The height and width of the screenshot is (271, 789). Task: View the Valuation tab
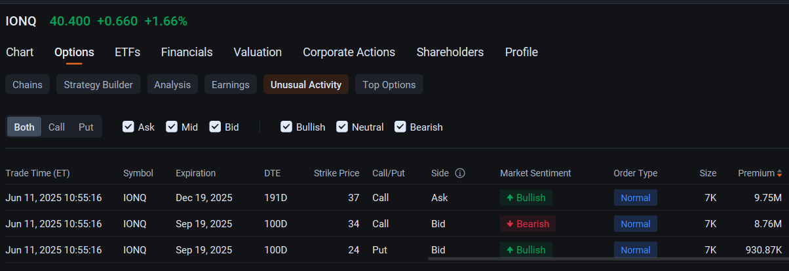coord(258,52)
